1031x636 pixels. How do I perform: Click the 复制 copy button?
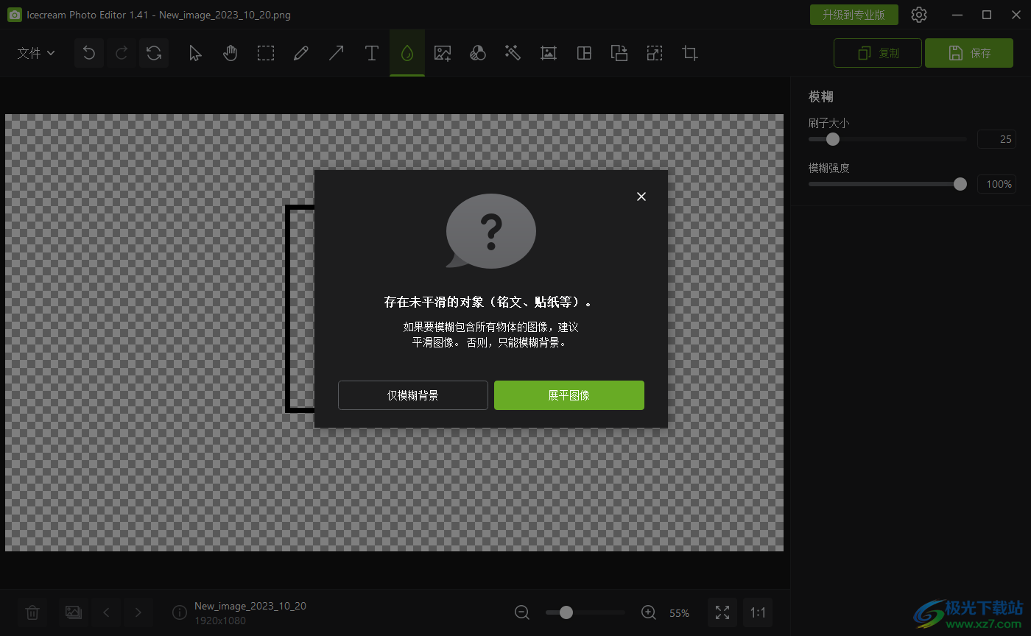point(878,53)
